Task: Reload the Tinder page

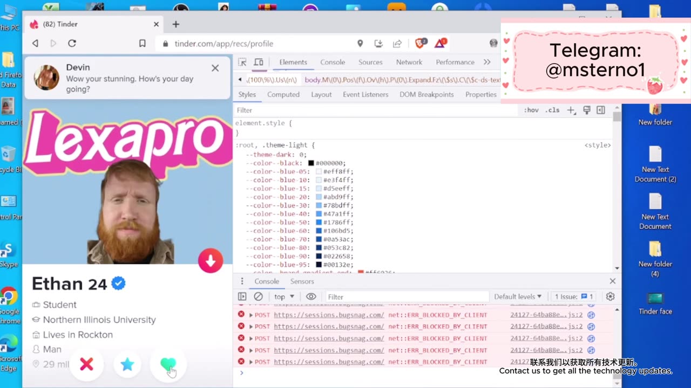Action: coord(72,43)
